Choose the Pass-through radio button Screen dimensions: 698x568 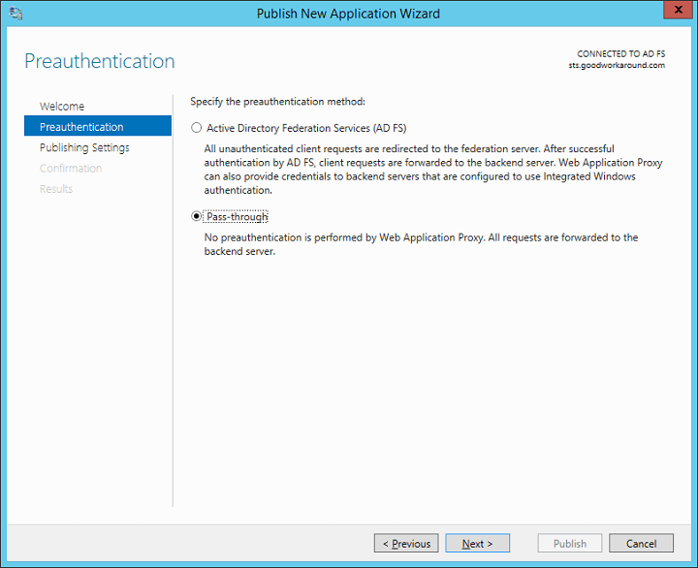(198, 217)
